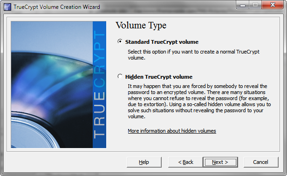Go back with the < Back button

[x=185, y=162]
